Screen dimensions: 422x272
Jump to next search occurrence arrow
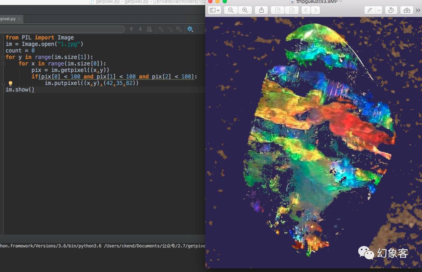click(x=140, y=29)
